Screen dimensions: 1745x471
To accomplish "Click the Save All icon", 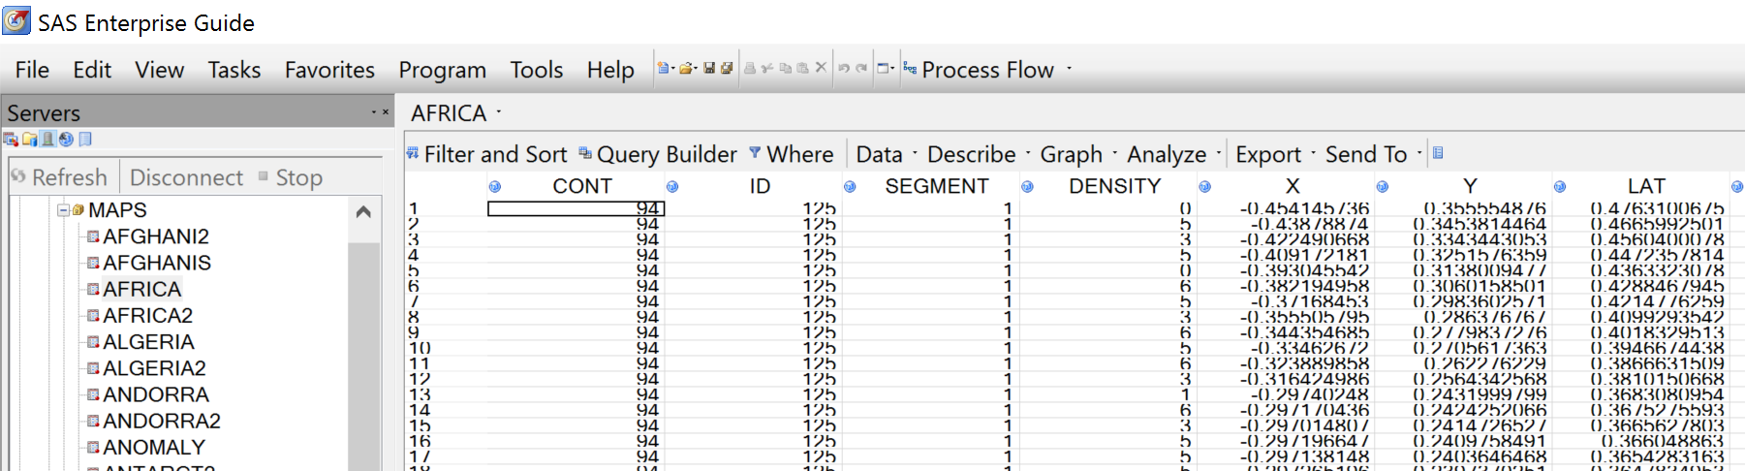I will pyautogui.click(x=726, y=69).
